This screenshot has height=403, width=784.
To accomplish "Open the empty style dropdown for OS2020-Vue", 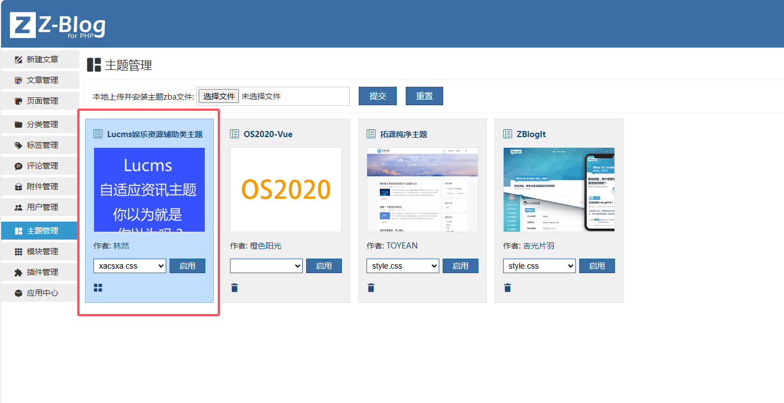I will click(x=266, y=266).
